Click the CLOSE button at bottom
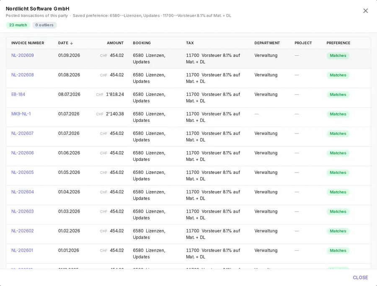This screenshot has height=286, width=377. point(360,277)
